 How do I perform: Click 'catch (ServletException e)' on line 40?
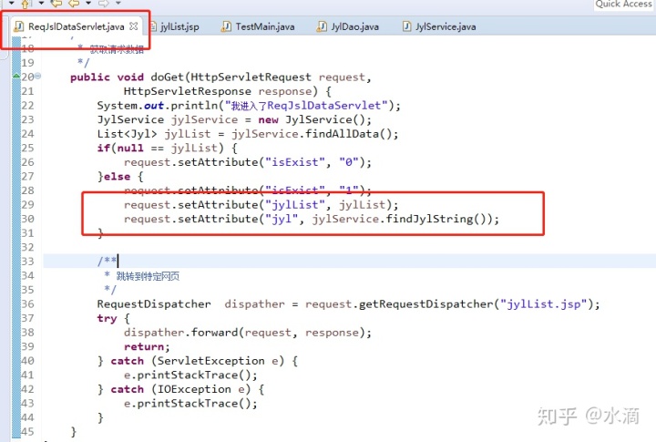coord(198,361)
